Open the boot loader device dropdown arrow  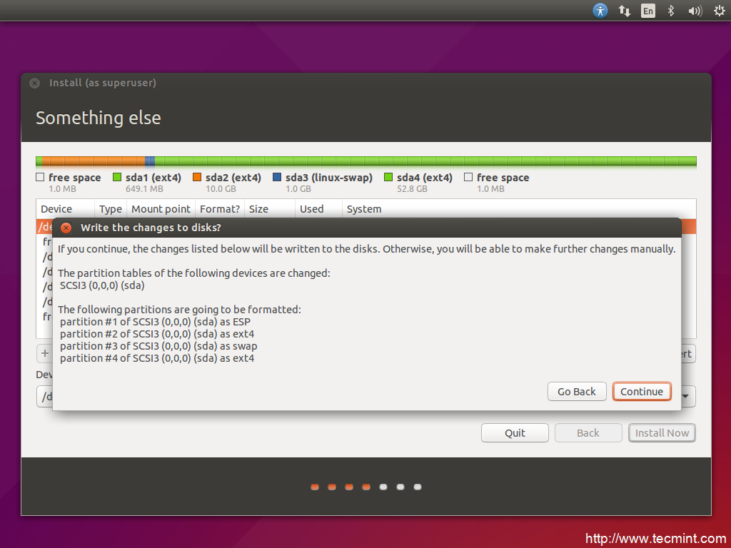coord(686,396)
